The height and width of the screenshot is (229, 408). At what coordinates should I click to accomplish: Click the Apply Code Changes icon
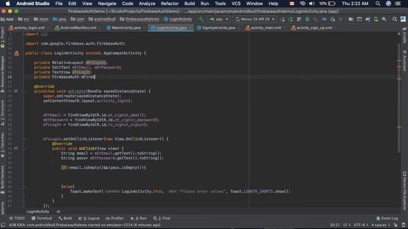(x=299, y=19)
